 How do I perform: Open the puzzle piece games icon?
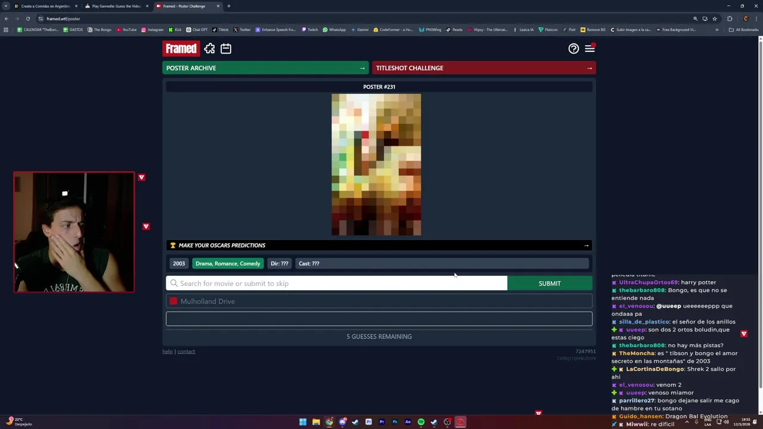(209, 49)
